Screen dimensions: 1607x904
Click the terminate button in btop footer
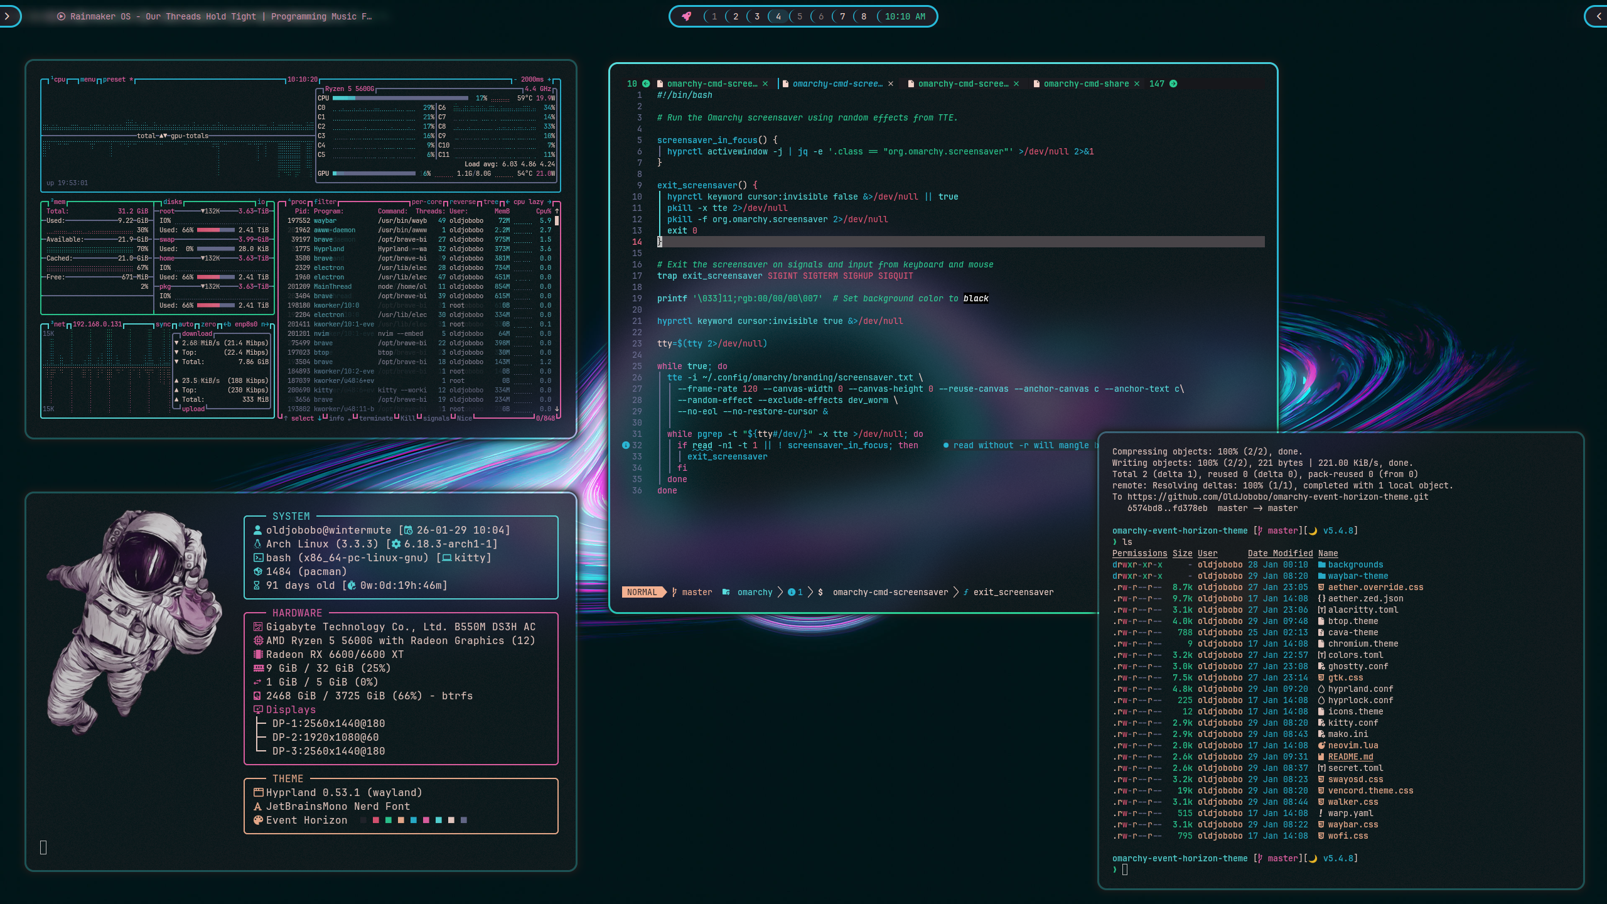tap(375, 419)
